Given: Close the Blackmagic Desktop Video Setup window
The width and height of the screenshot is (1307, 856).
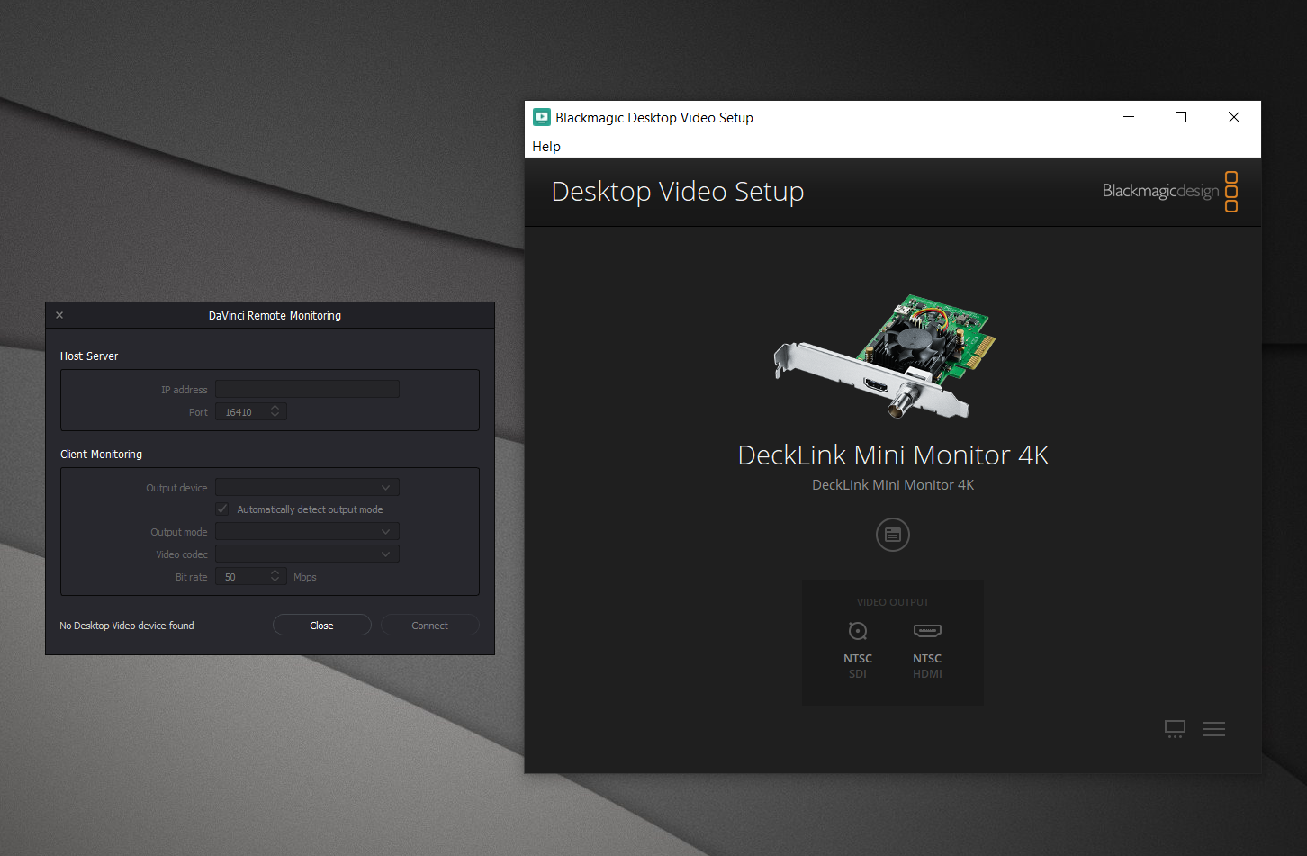Looking at the screenshot, I should 1234,117.
